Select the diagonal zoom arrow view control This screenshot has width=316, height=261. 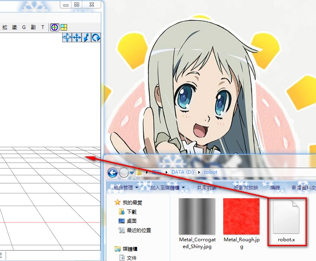86,37
